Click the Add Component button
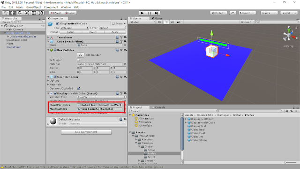Image resolution: width=300 pixels, height=169 pixels. (86, 132)
